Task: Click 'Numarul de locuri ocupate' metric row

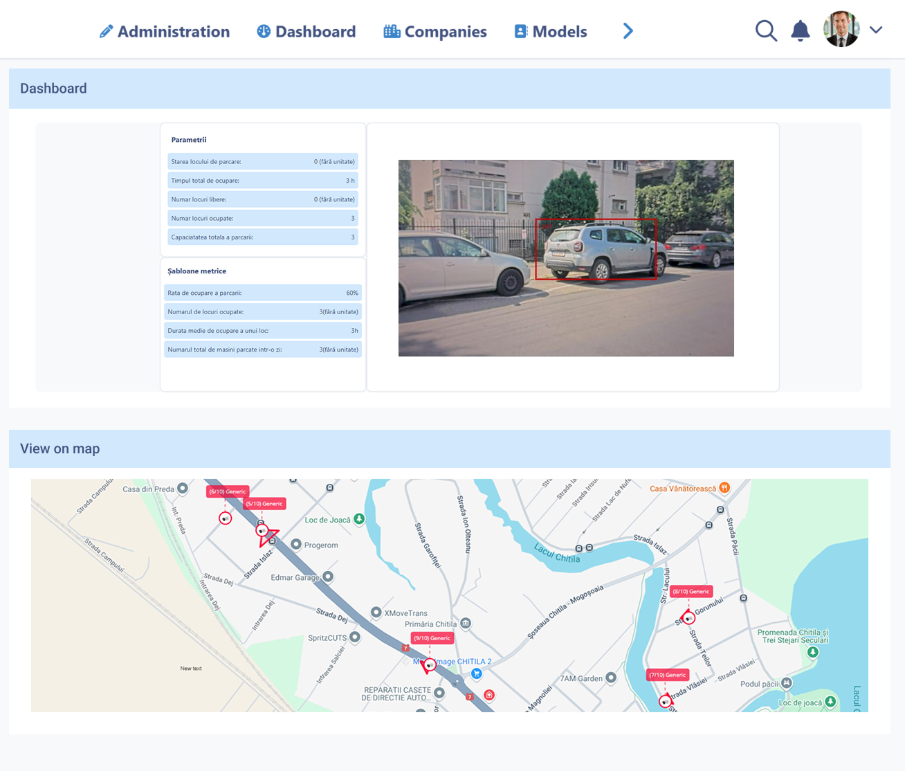Action: click(263, 311)
